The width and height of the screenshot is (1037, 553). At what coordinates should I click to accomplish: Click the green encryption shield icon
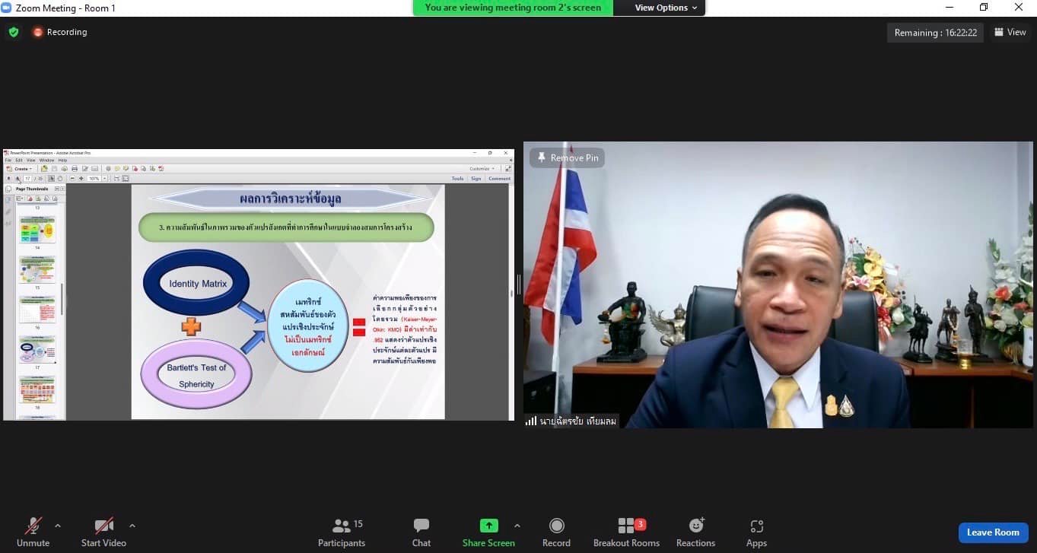(x=14, y=32)
